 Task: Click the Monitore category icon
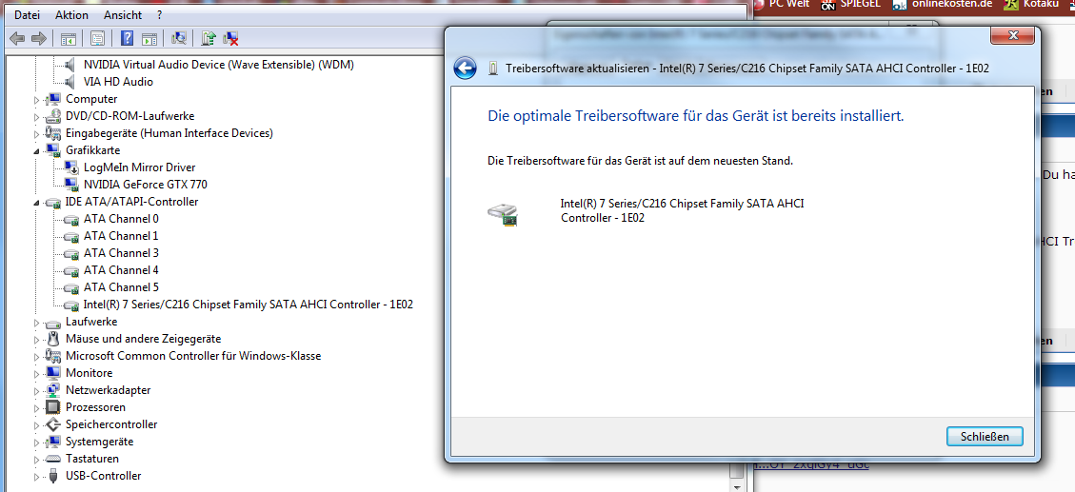pos(53,373)
